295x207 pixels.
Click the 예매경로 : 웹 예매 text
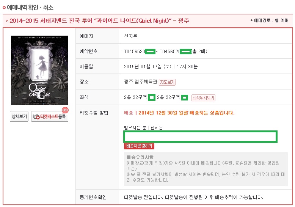pos(270,20)
